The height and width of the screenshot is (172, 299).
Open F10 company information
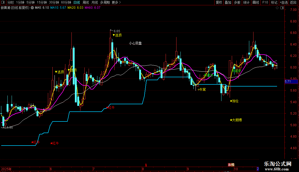click(265, 2)
